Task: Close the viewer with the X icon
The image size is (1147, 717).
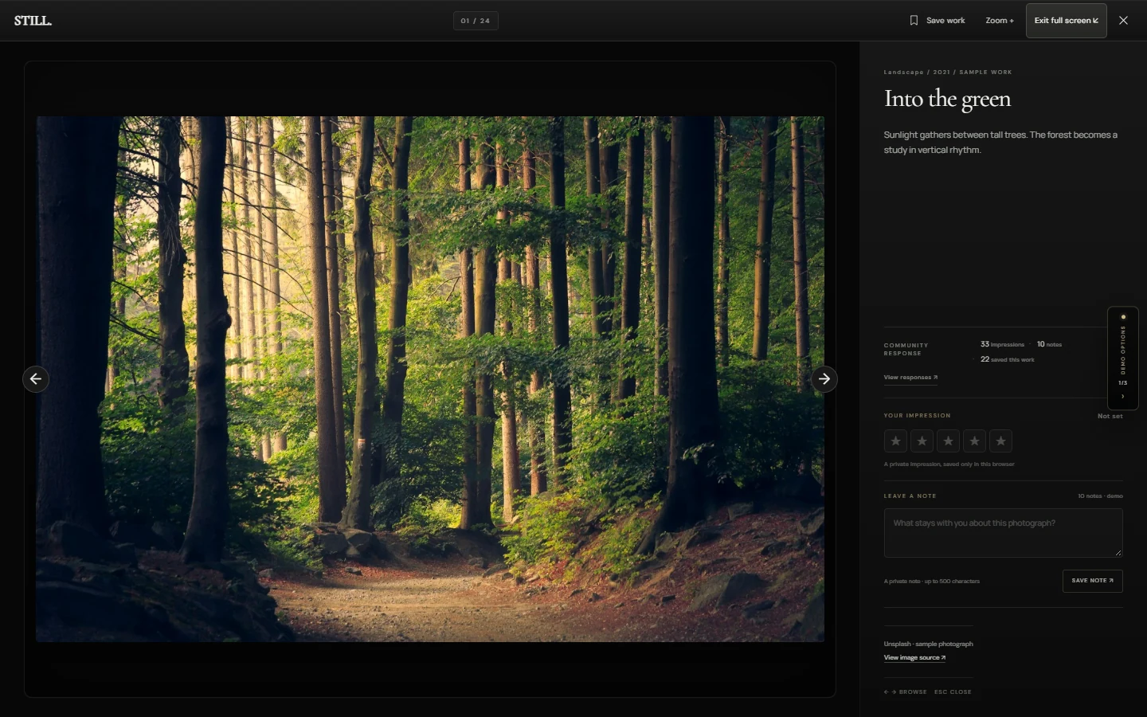Action: [1123, 21]
